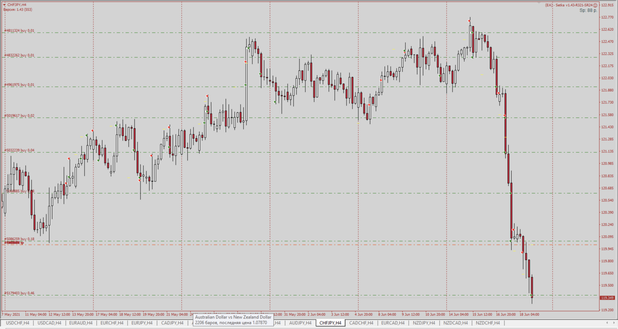Click the 122.915 price scale value

(x=607, y=5)
